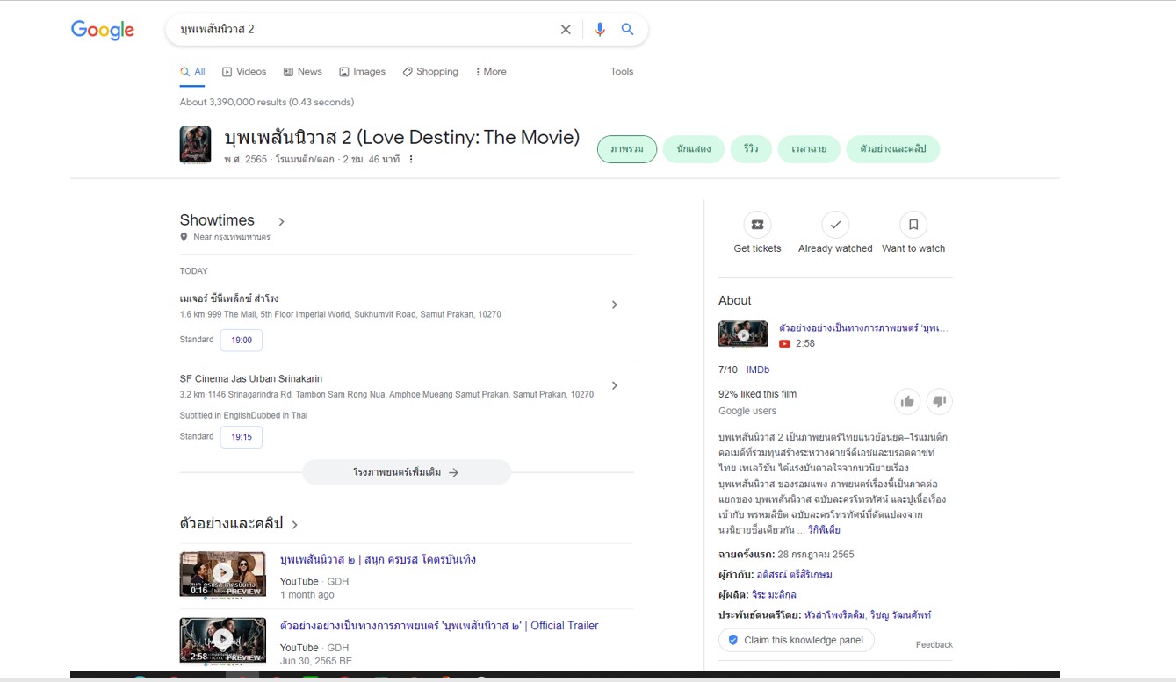Open the three-dot menu beside movie runtime
The height and width of the screenshot is (682, 1176).
[x=411, y=160]
